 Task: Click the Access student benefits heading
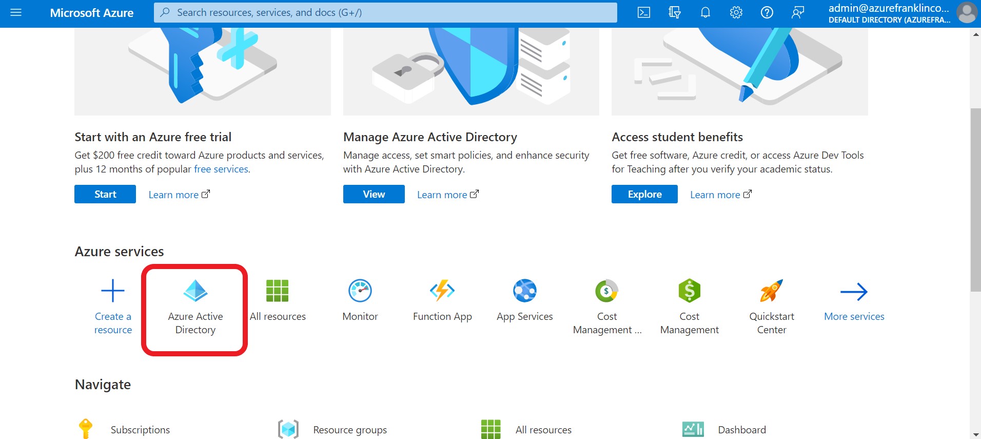(677, 137)
